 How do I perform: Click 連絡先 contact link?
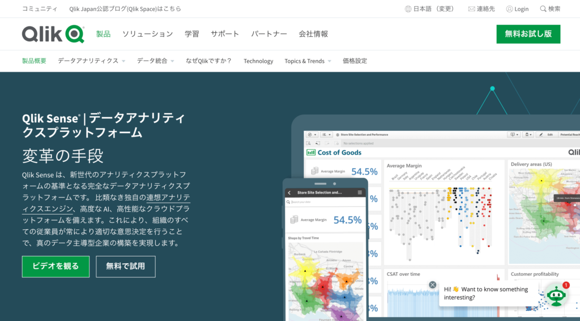click(485, 9)
